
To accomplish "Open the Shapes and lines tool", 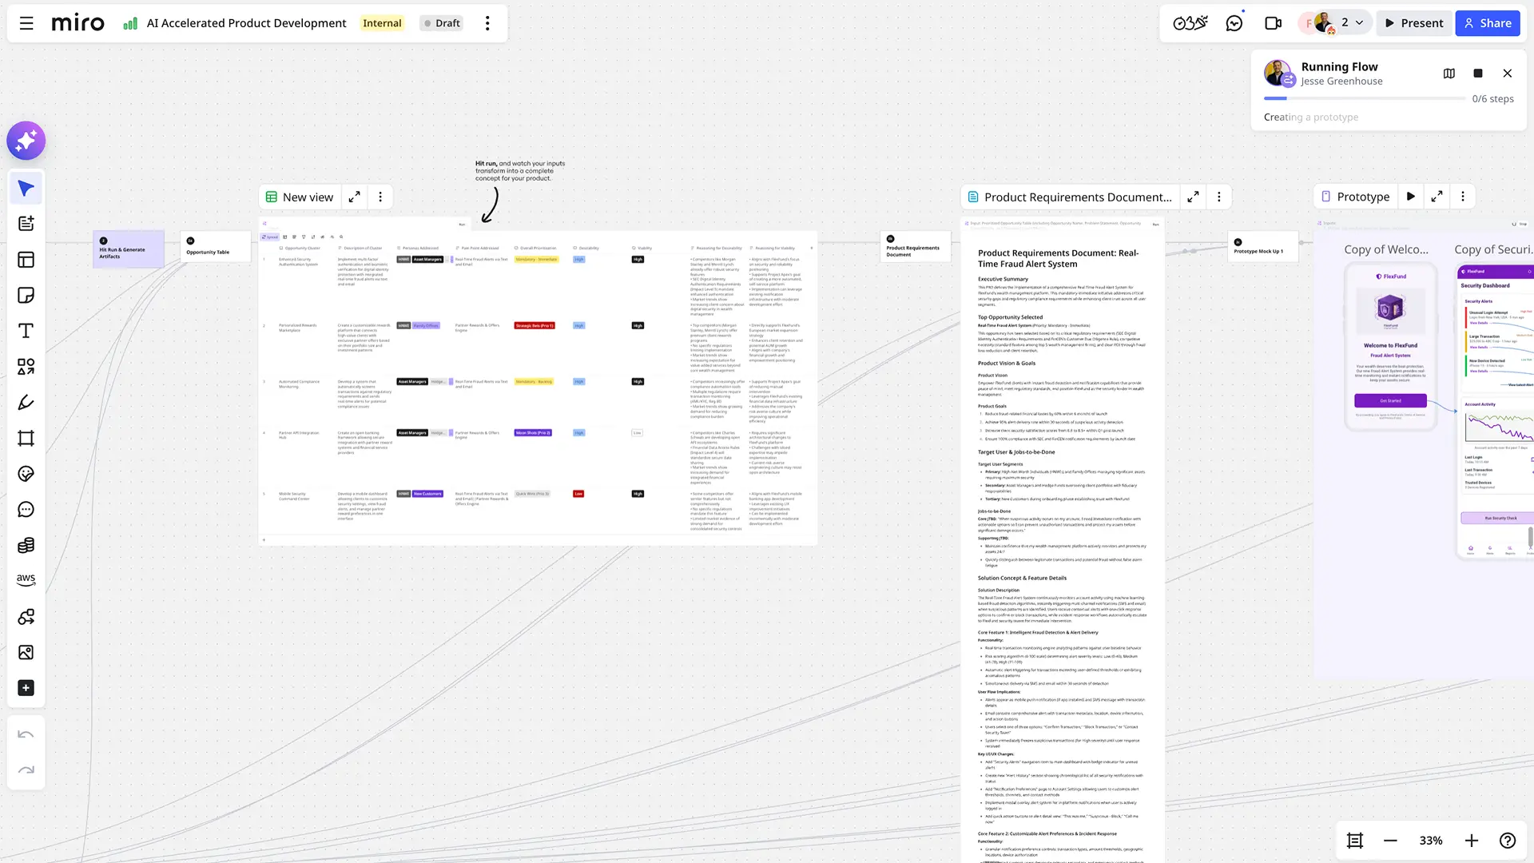I will click(x=26, y=367).
